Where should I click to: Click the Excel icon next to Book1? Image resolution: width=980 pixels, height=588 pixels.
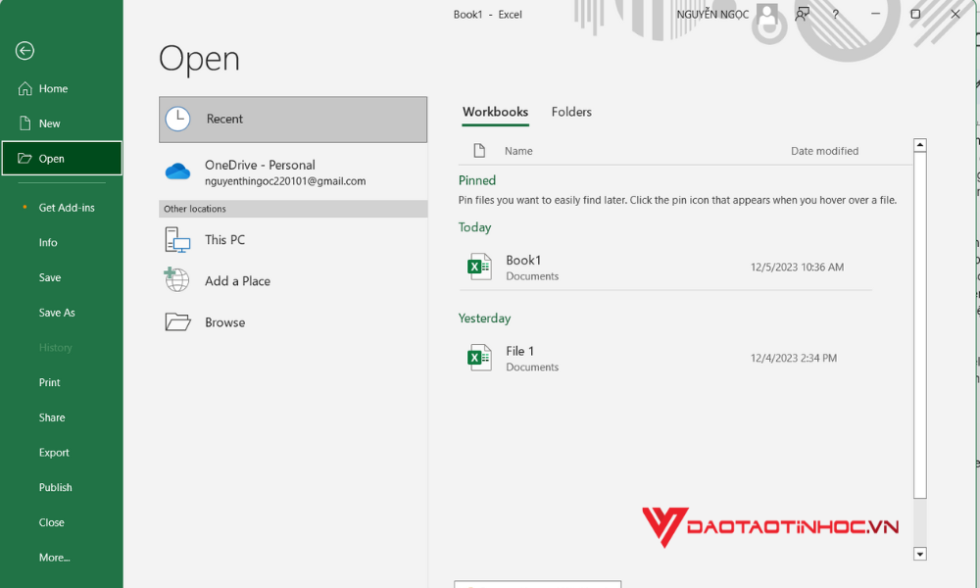click(x=479, y=267)
